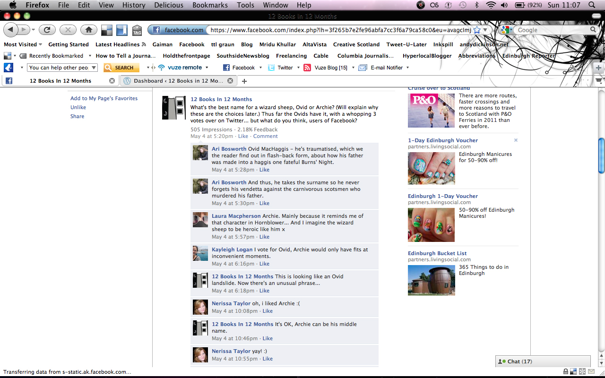
Task: Go to the Firefox Home page icon
Action: (x=88, y=30)
